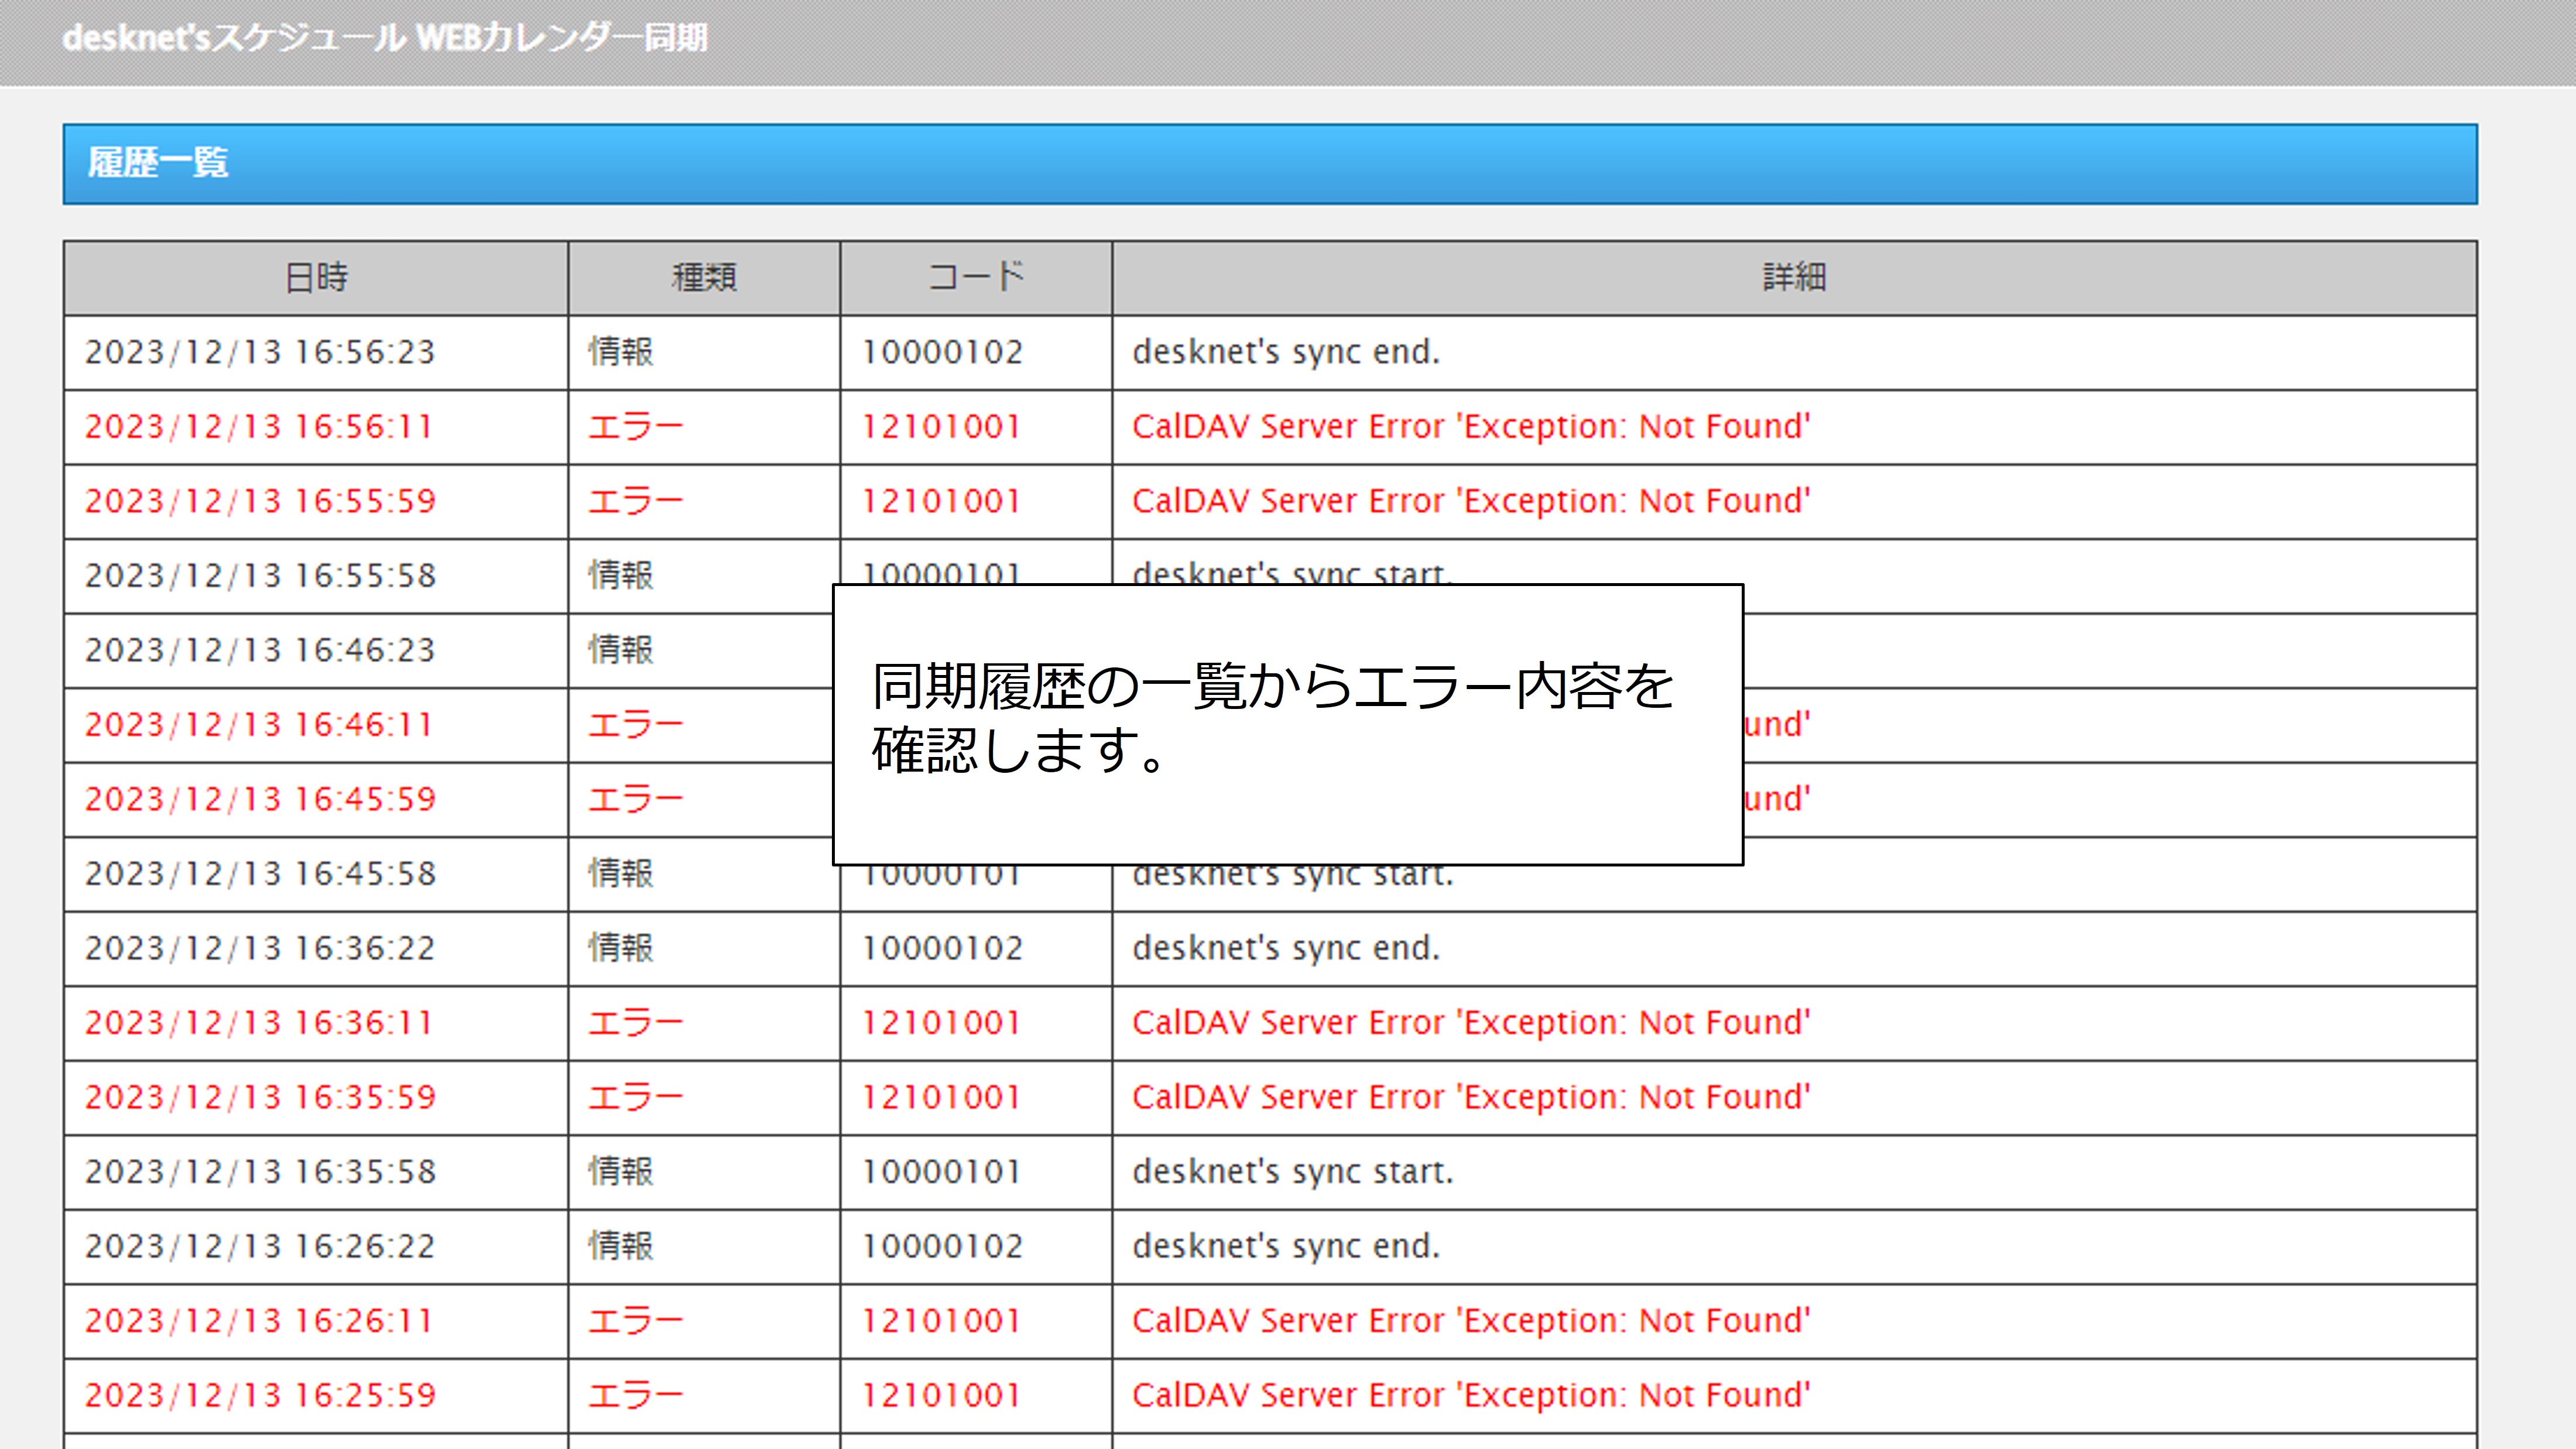Viewport: 2576px width, 1449px height.
Task: Click the timestamp 2023/12/13 16:45:59
Action: click(260, 799)
